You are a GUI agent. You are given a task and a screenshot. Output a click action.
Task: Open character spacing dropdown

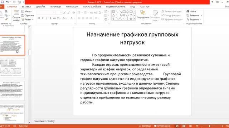pos(59,18)
